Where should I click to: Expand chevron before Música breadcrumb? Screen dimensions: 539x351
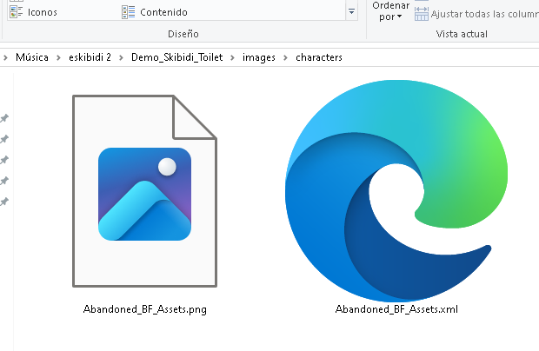5,57
